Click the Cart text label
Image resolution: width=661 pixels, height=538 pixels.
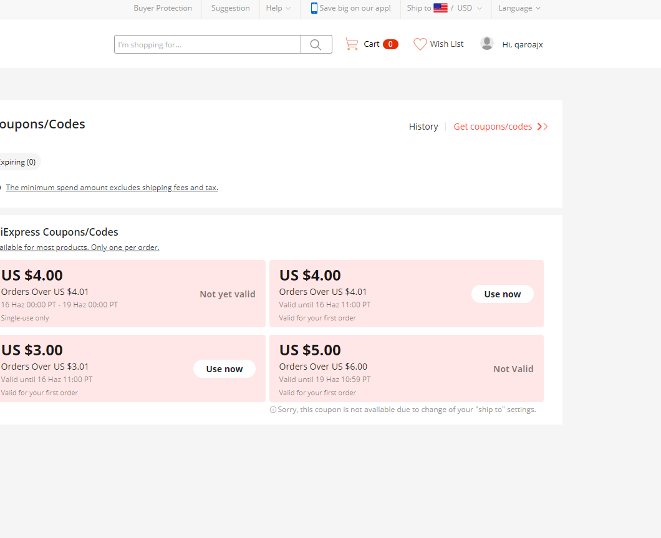[372, 44]
